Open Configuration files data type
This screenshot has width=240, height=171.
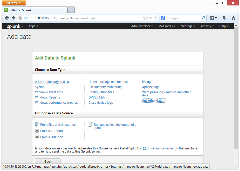[101, 92]
